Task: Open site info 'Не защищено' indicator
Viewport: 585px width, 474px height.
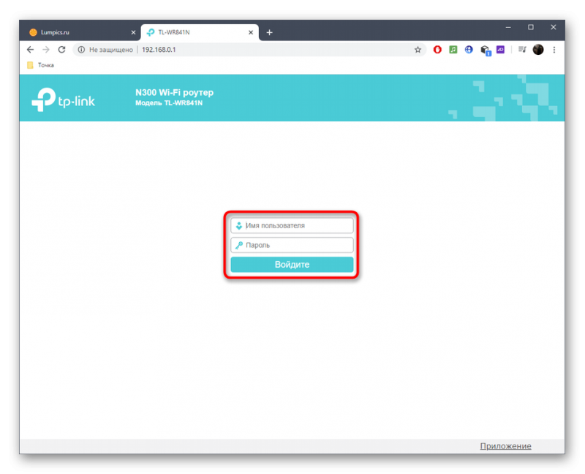Action: pyautogui.click(x=105, y=50)
